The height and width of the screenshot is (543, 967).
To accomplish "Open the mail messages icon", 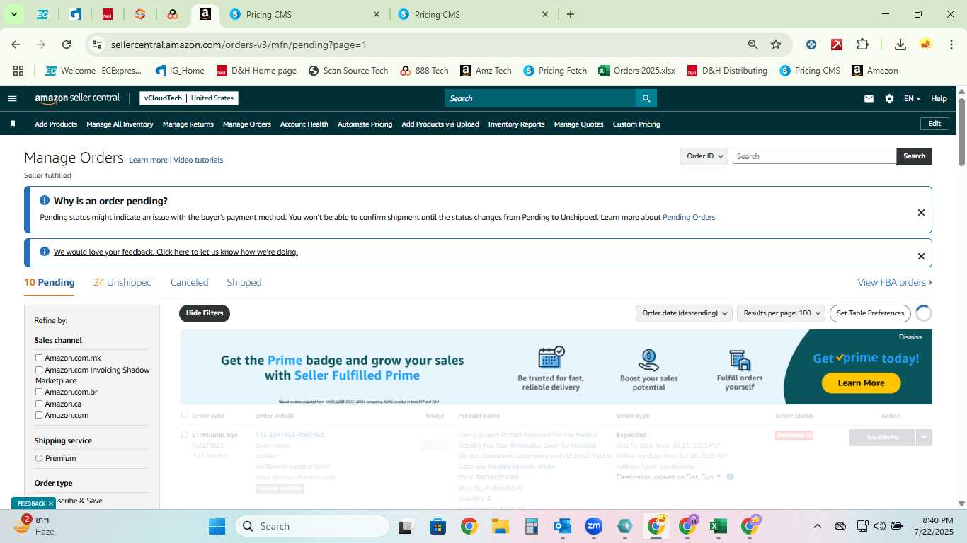I will coord(869,98).
